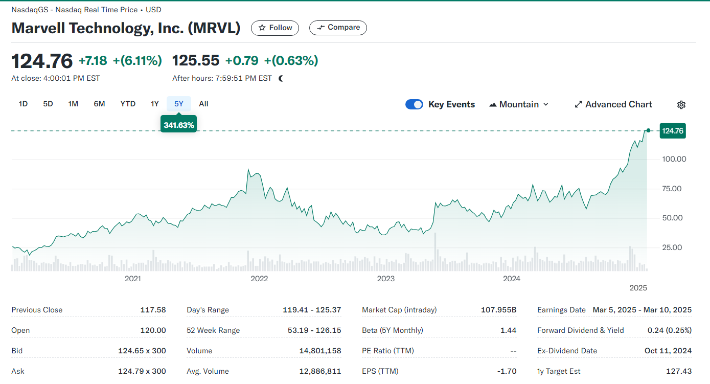Click the NasdaqGS Real Time Price line
This screenshot has height=384, width=710.
click(86, 10)
